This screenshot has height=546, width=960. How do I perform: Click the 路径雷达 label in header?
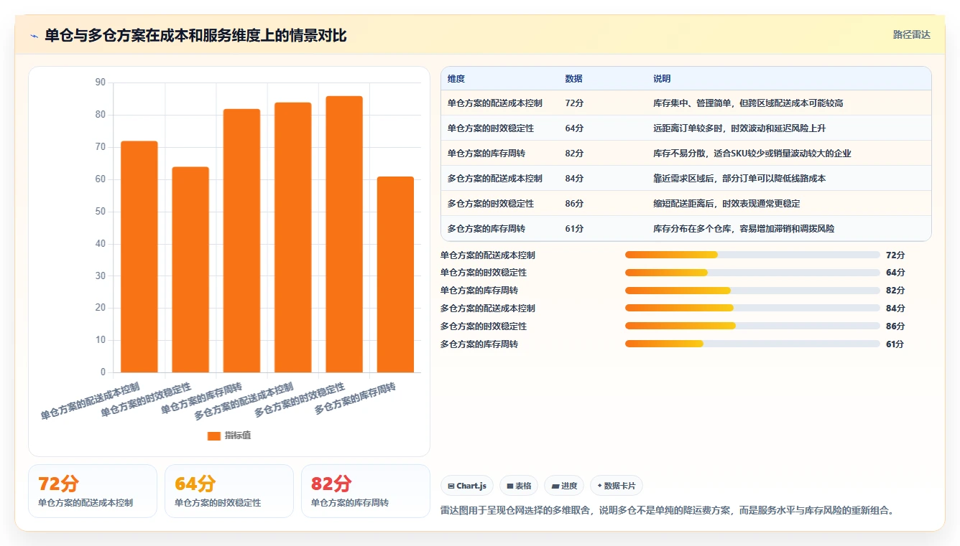tap(911, 34)
